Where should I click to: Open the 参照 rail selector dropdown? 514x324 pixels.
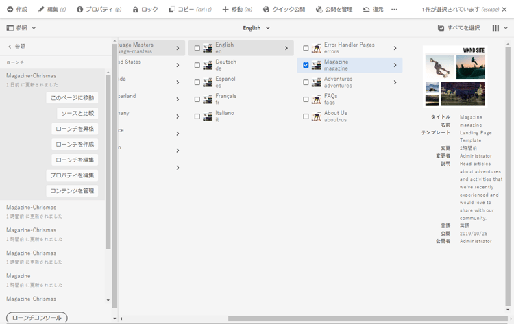click(34, 28)
